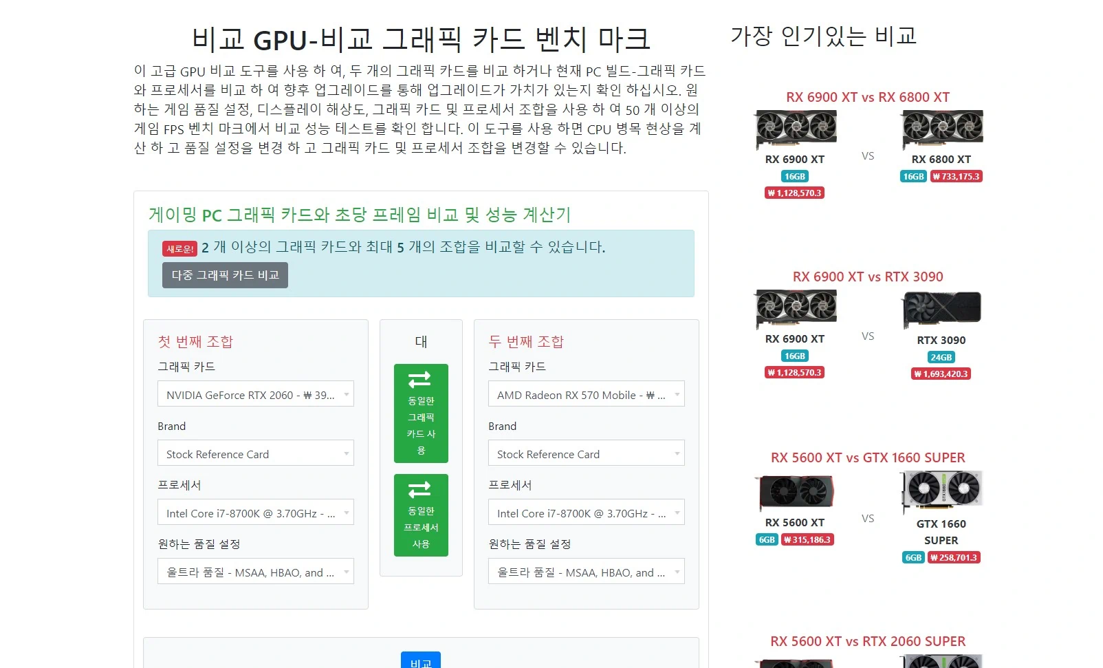Click the ₩ 1,693,420.3 price badge
Image resolution: width=1103 pixels, height=668 pixels.
pyautogui.click(x=941, y=374)
